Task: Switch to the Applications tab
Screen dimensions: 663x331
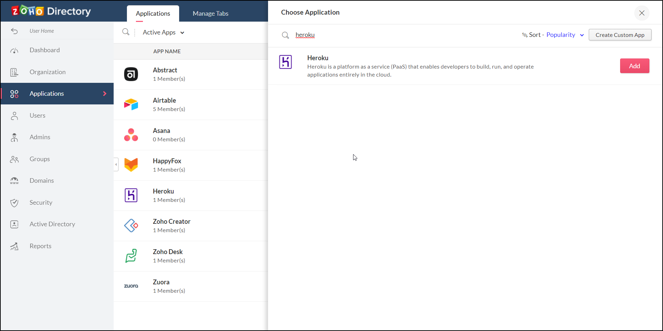Action: click(x=153, y=14)
